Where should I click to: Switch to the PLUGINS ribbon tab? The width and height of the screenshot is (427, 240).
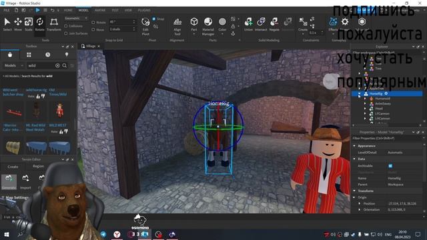tap(144, 10)
